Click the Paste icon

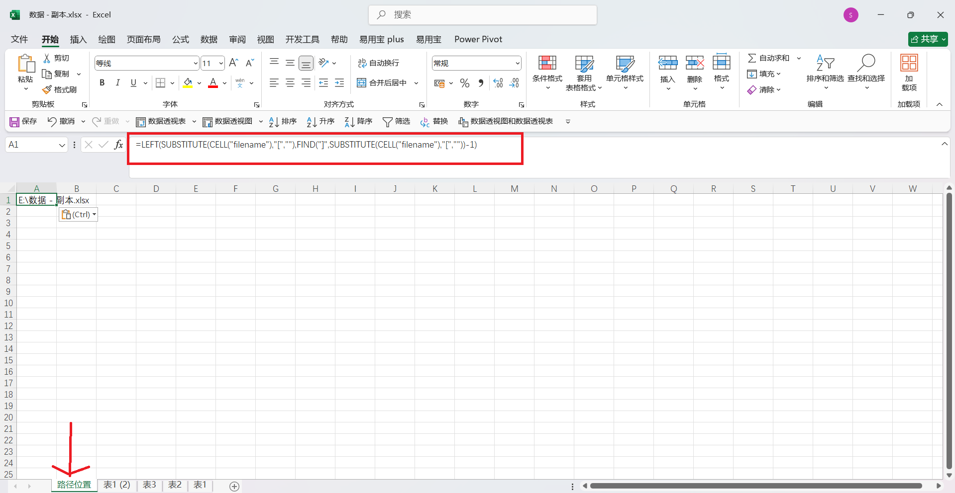(x=26, y=64)
